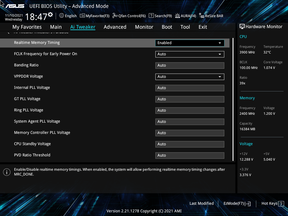
Task: Click the info icon in help pane
Action: click(x=7, y=172)
